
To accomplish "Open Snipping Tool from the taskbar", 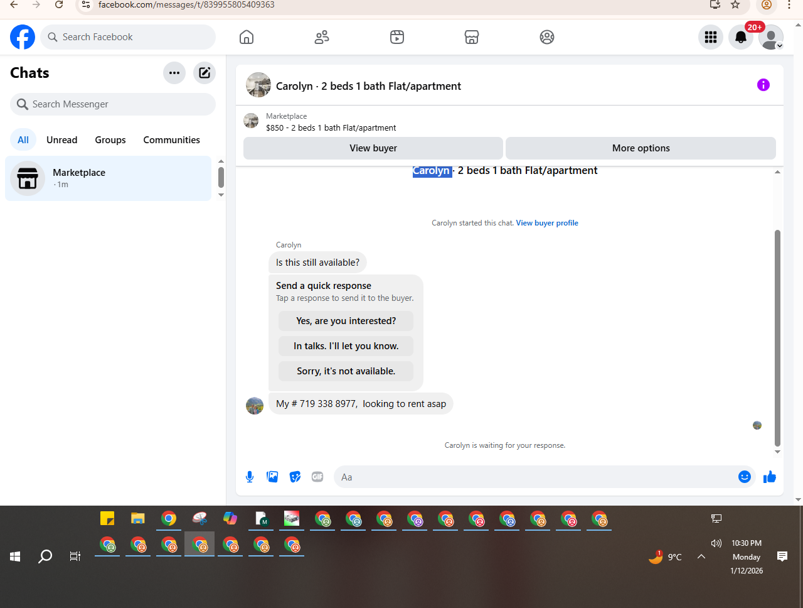I will tap(199, 518).
